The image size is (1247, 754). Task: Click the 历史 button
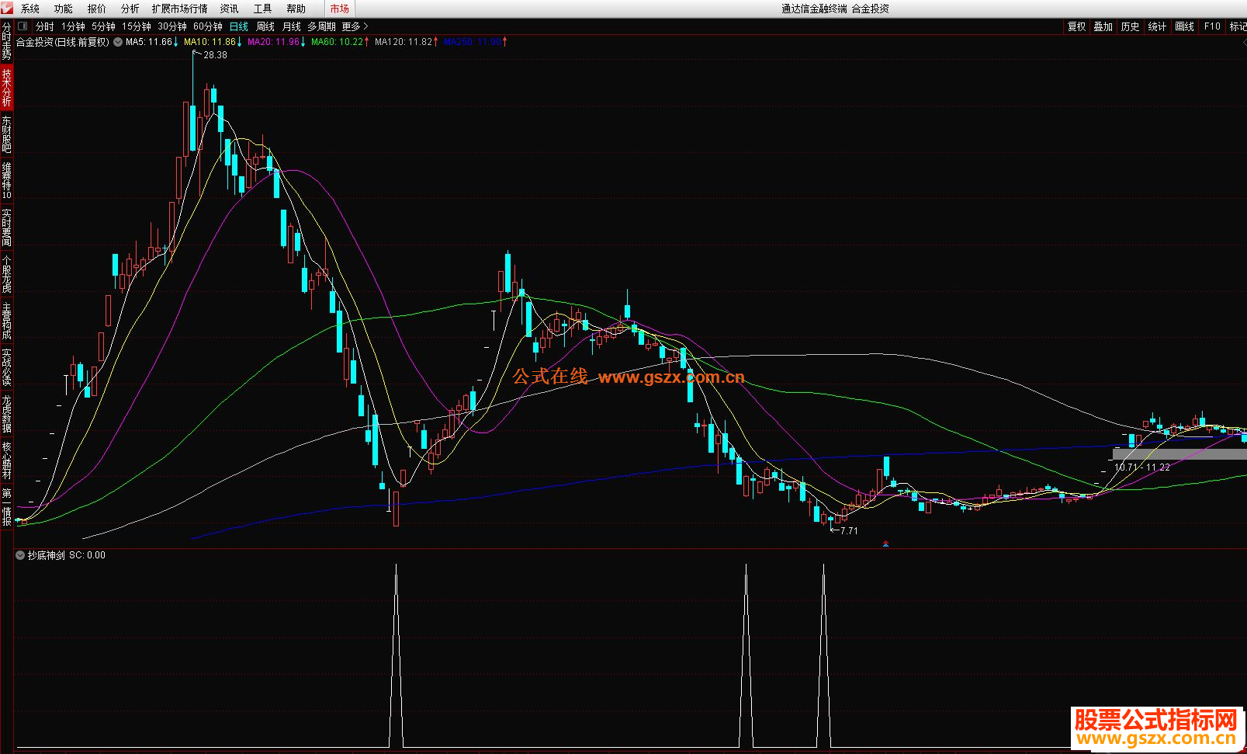tap(1131, 26)
